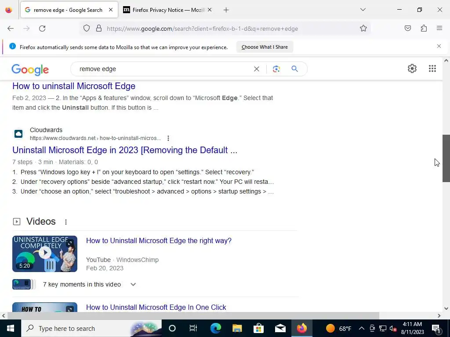
Task: Open the network icon in system tray
Action: (383, 328)
